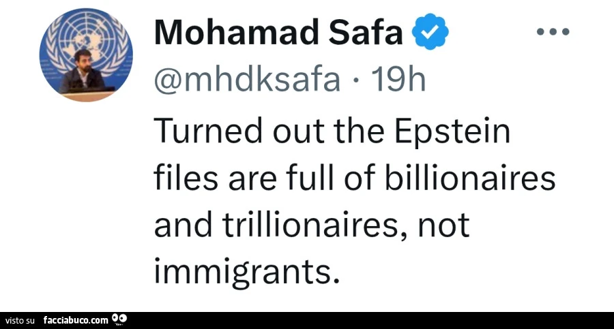The image size is (614, 329).
Task: Follow the facciabuco.com watermark link
Action: tap(76, 320)
